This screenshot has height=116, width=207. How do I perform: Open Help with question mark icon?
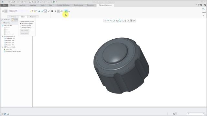pos(205,5)
